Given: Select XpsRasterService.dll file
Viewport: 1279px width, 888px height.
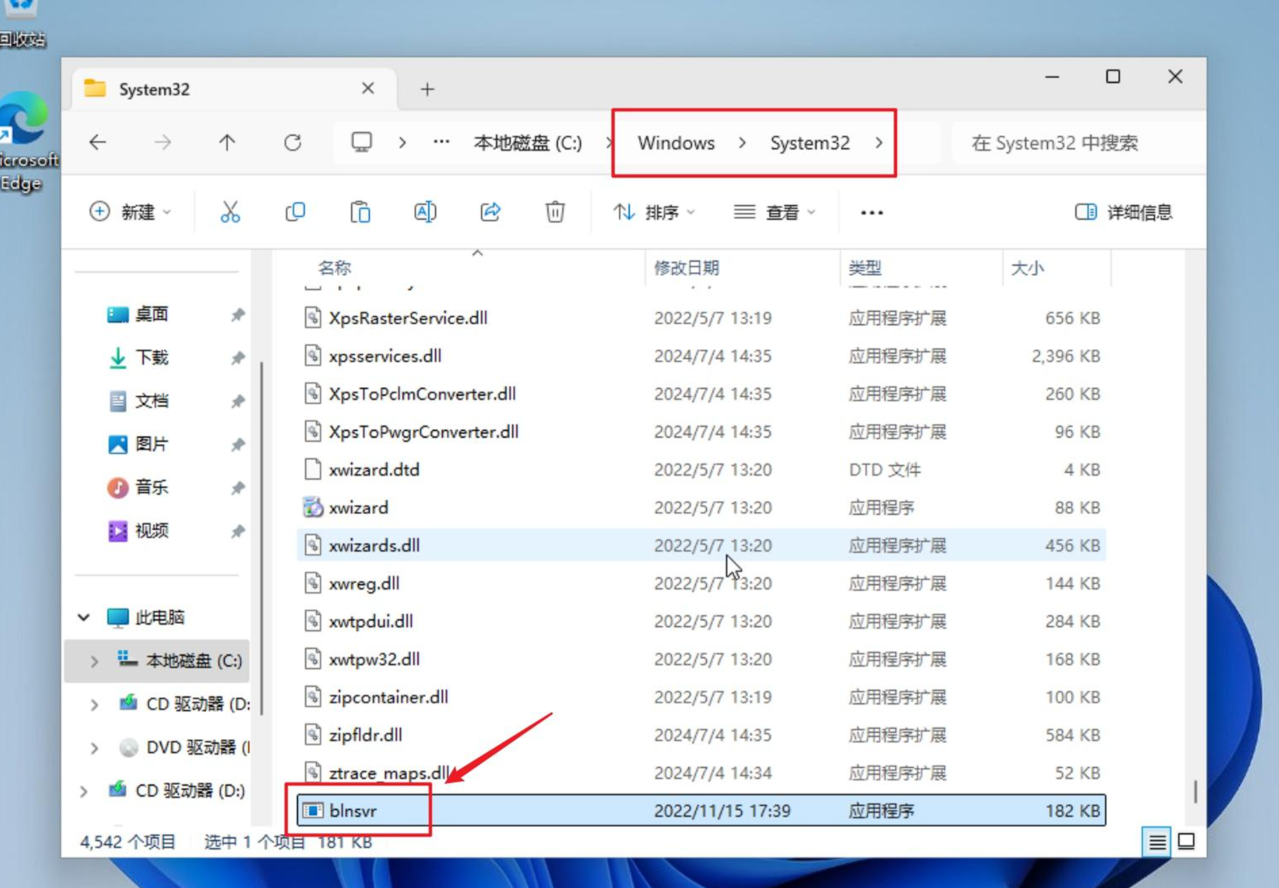Looking at the screenshot, I should [701, 318].
